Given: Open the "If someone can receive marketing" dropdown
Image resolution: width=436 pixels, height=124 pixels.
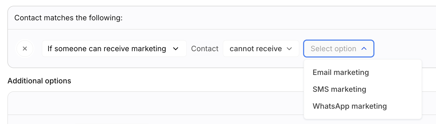Looking at the screenshot, I should 107,49.
